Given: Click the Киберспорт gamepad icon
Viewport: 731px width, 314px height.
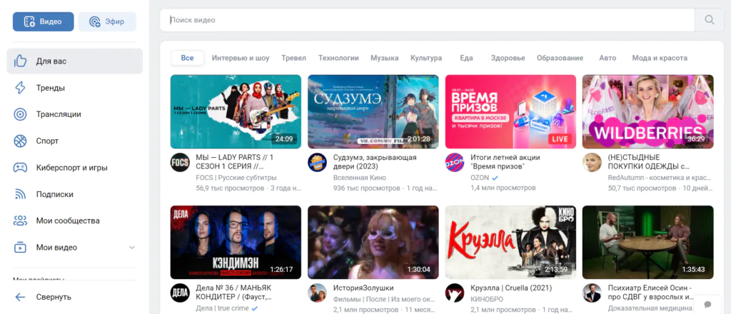Looking at the screenshot, I should [20, 168].
